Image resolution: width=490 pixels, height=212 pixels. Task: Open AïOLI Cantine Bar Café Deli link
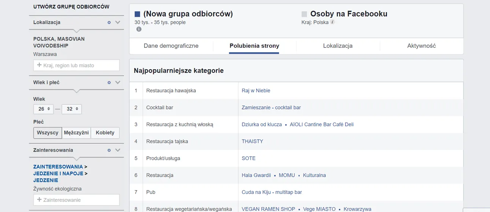pyautogui.click(x=322, y=125)
